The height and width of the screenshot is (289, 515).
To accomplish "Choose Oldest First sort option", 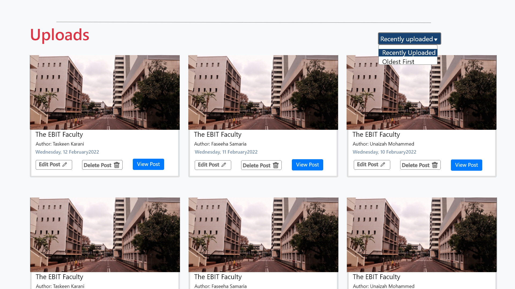I will (408, 62).
